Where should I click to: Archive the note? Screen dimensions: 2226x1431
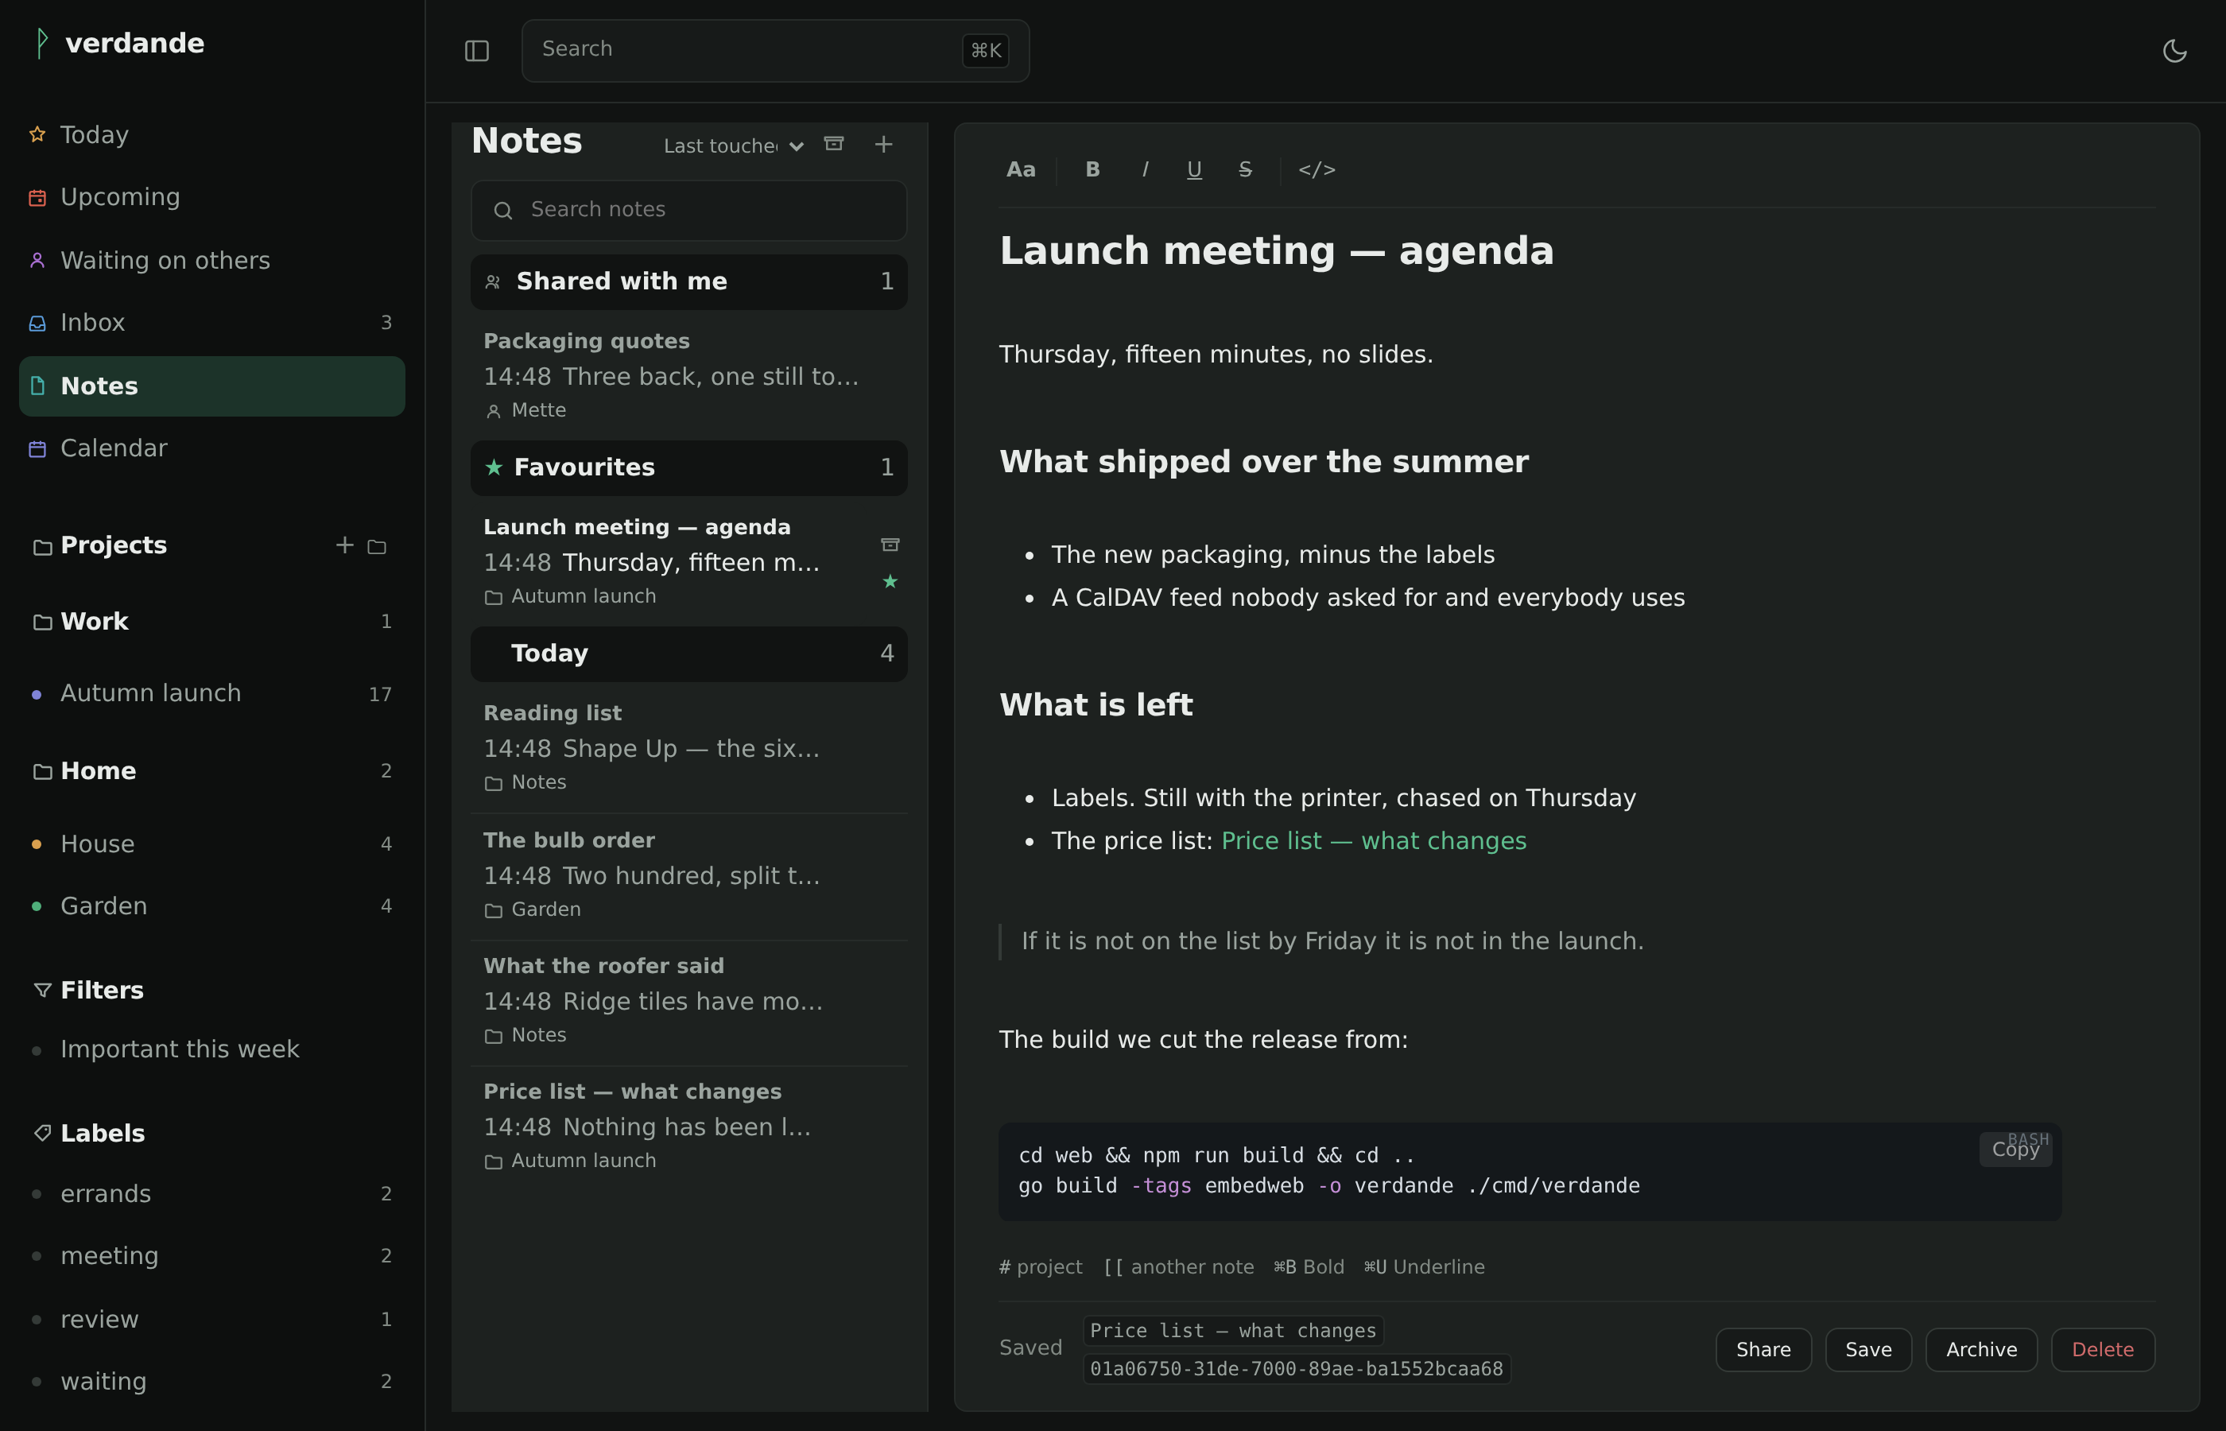click(x=1980, y=1349)
